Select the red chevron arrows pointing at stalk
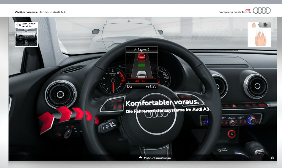282x168 pixels. [67, 117]
